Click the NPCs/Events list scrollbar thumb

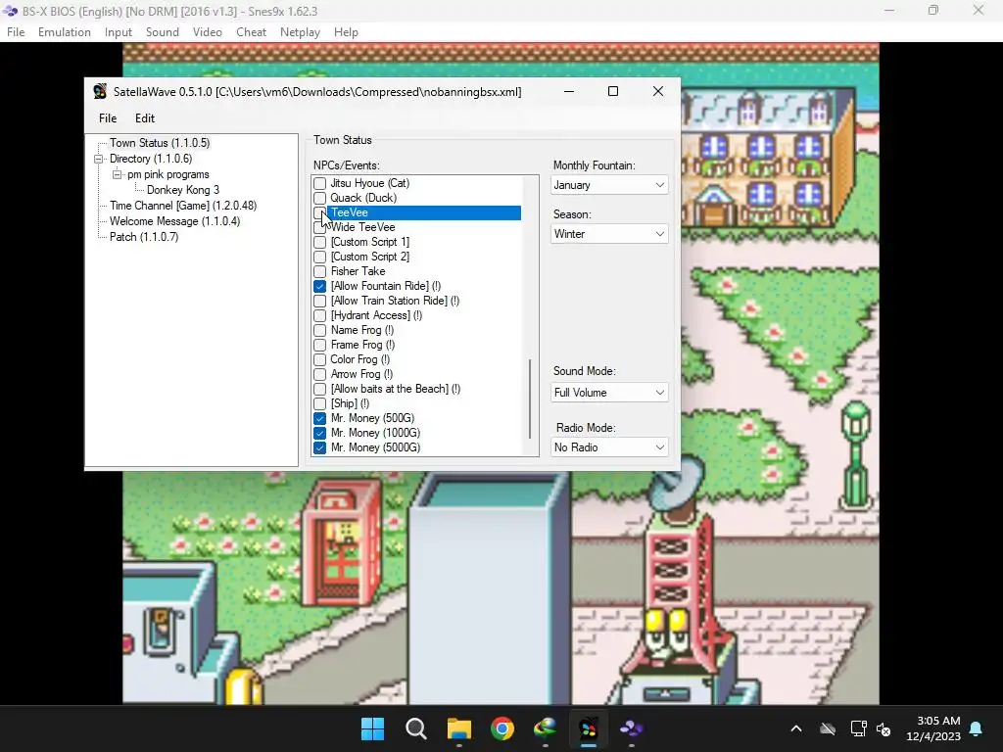click(530, 399)
